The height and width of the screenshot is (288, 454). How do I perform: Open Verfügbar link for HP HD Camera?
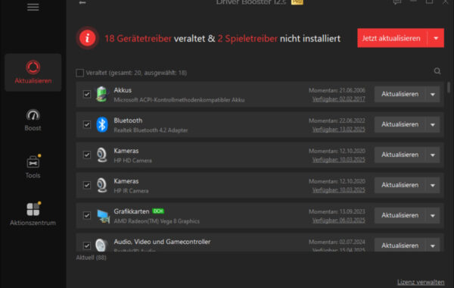[x=338, y=160]
